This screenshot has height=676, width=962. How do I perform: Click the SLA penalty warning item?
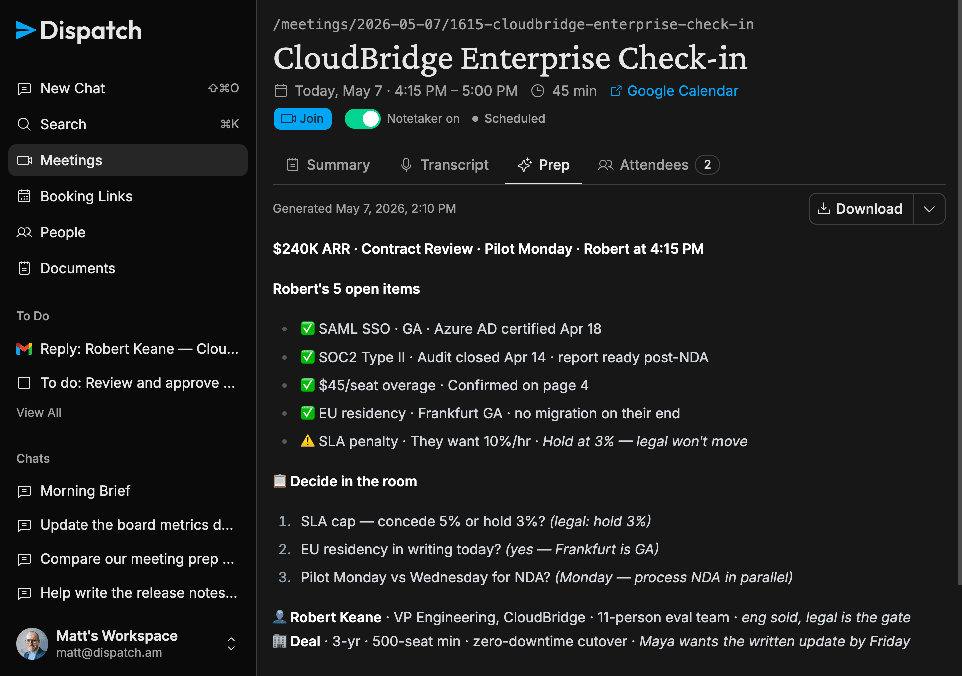(524, 441)
